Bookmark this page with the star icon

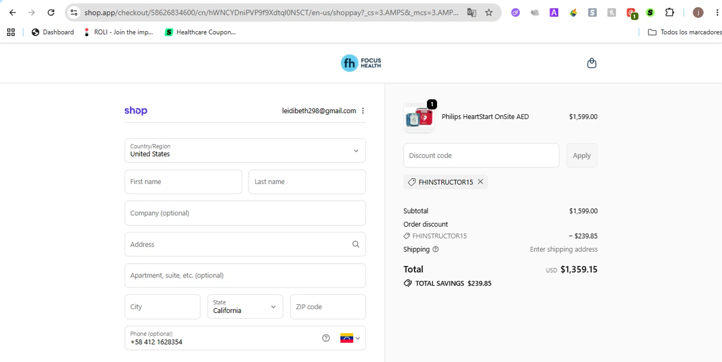489,12
